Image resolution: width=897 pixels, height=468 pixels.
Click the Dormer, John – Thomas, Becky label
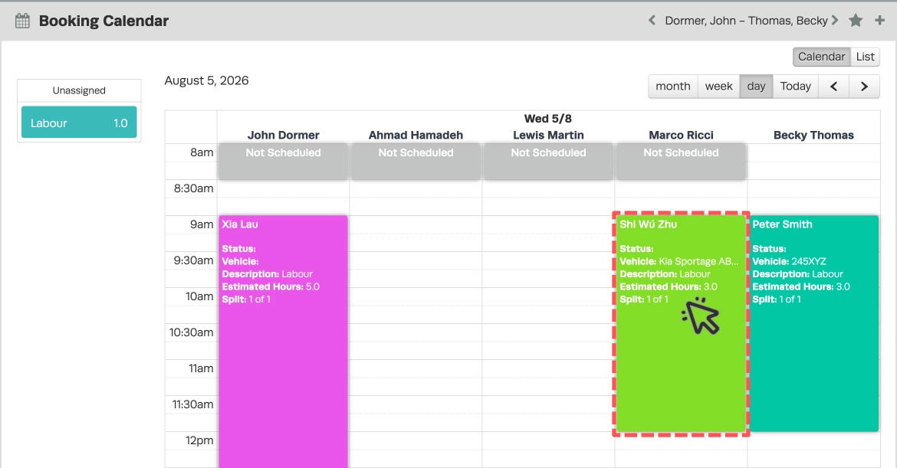point(746,21)
